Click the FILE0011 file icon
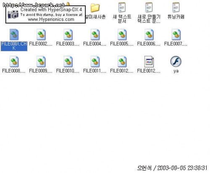Viewport: 210px width, 173px height. pyautogui.click(x=95, y=62)
